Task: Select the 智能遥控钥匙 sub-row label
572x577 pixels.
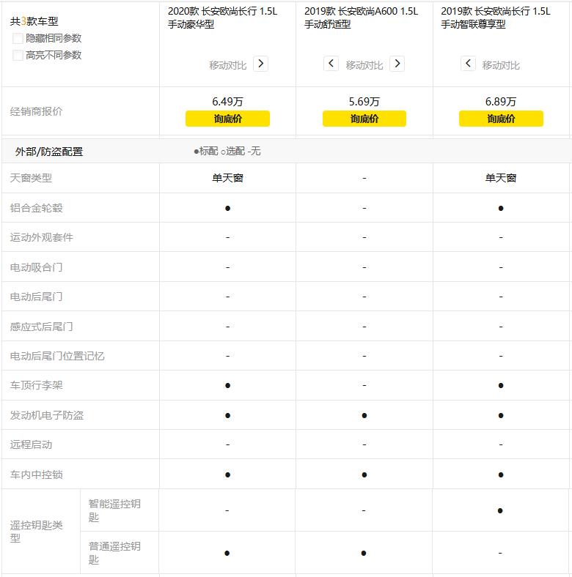Action: [x=114, y=510]
